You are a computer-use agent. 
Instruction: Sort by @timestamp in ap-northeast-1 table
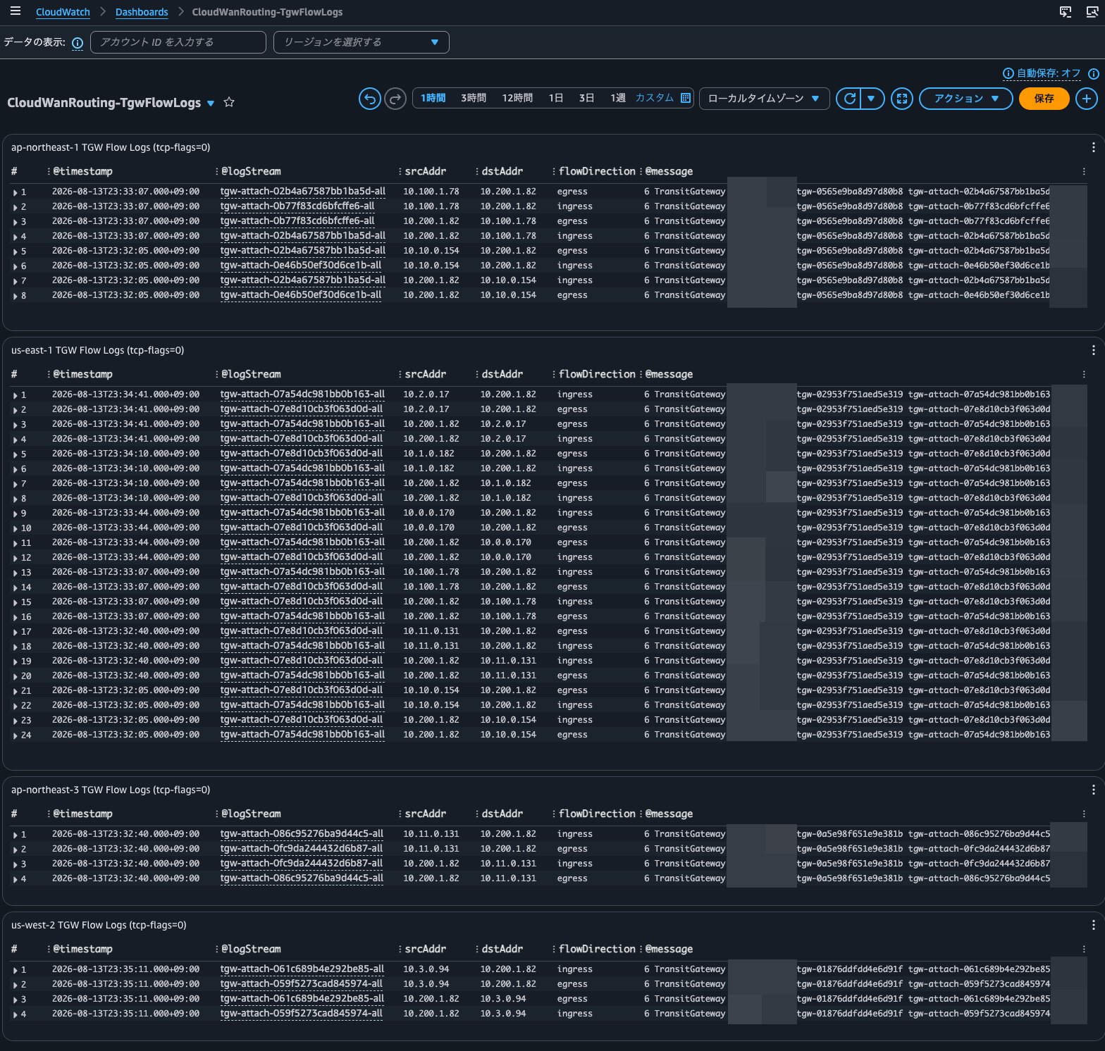tap(82, 171)
